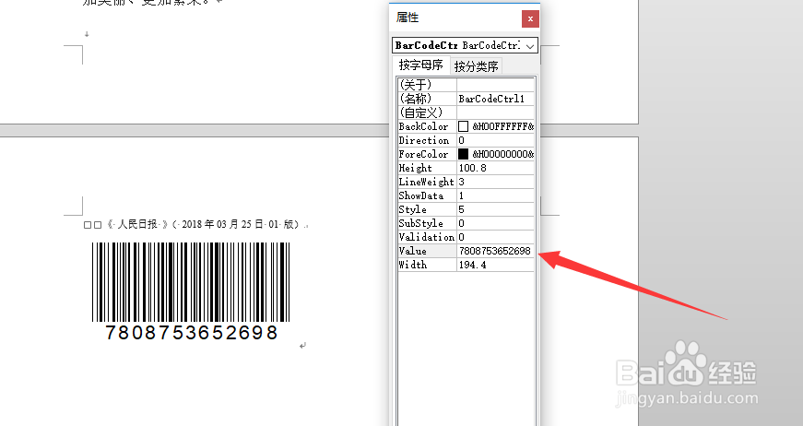Select the Direction property label

click(x=427, y=140)
